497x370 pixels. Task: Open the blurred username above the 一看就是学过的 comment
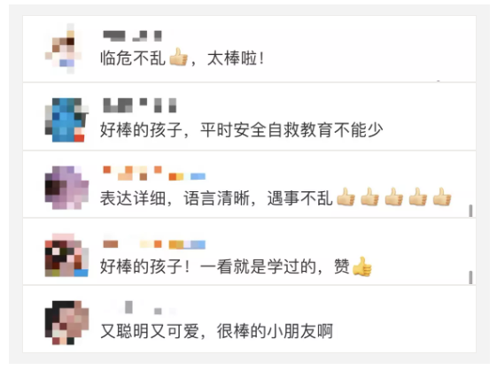tap(154, 243)
